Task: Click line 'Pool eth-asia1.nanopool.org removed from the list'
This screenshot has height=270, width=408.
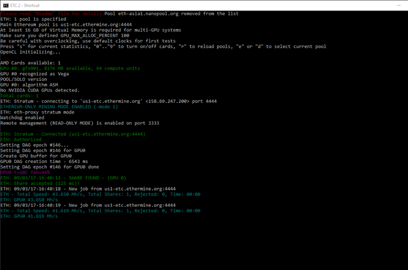Action: pos(172,13)
